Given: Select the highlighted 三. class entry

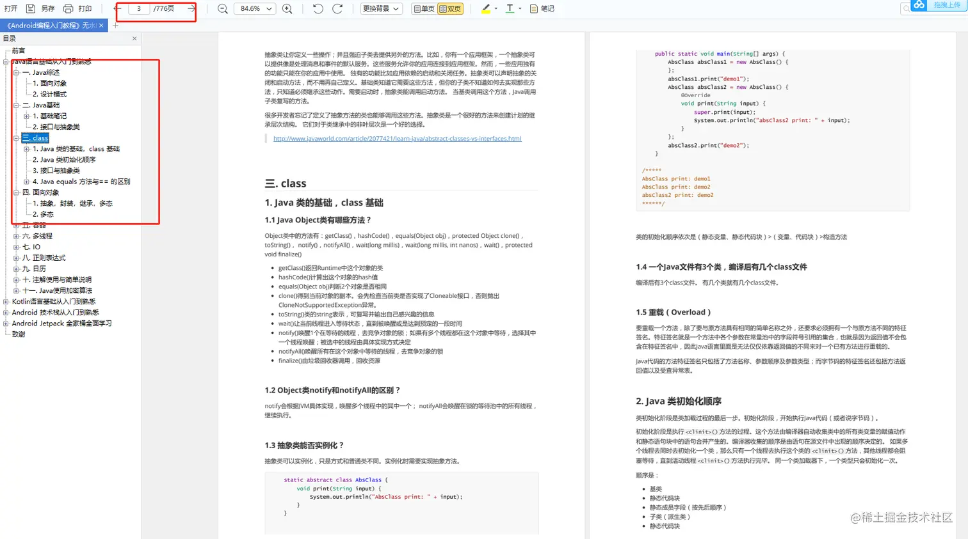Looking at the screenshot, I should click(x=35, y=138).
